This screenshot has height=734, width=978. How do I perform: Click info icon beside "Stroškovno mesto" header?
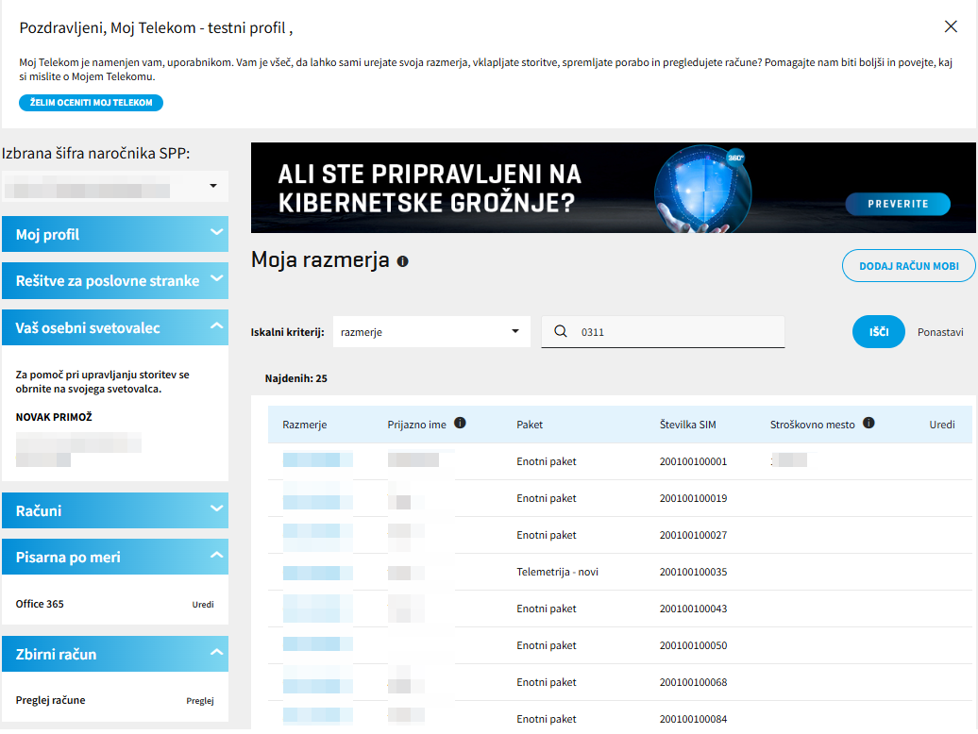tap(868, 423)
